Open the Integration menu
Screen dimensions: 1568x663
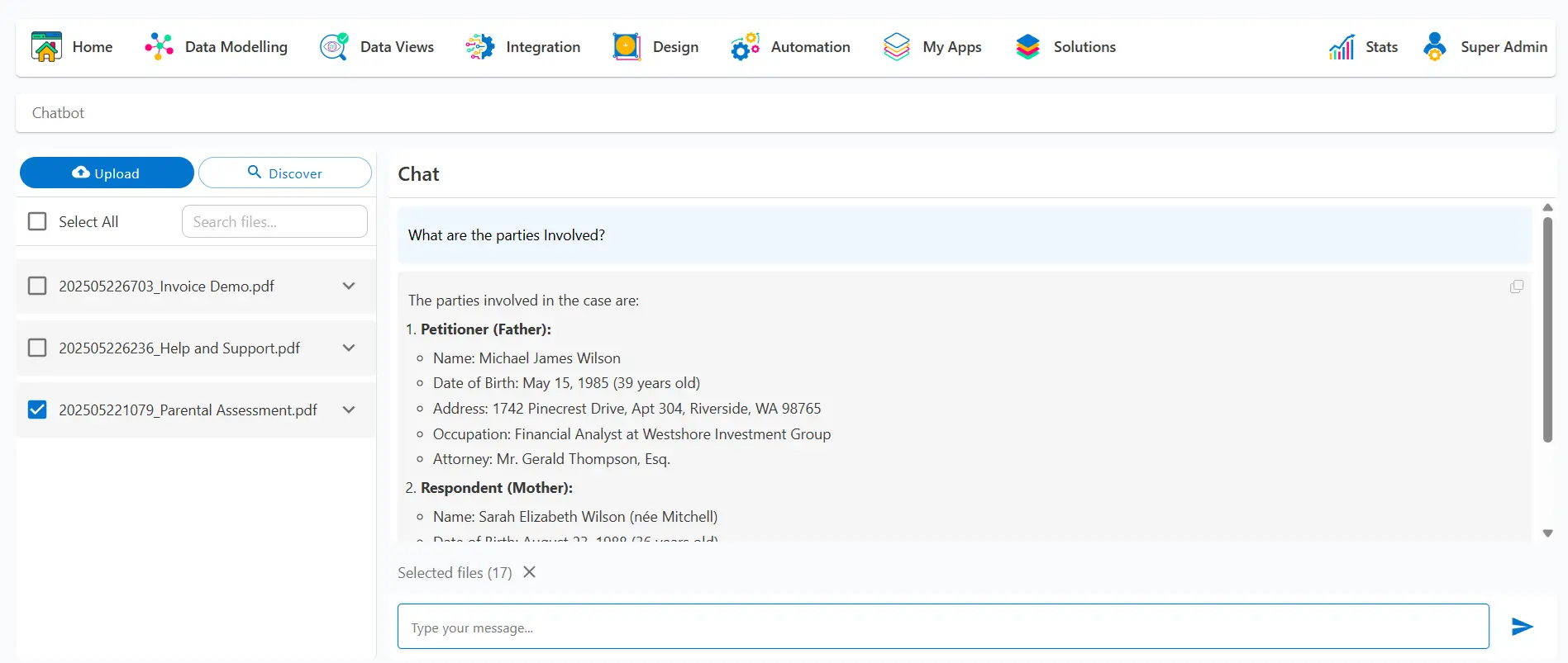[543, 47]
